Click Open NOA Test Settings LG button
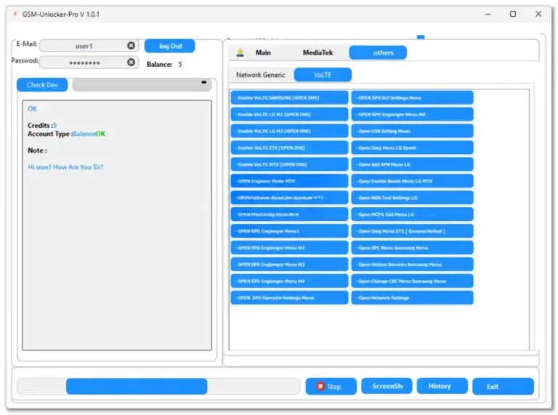This screenshot has width=558, height=415. (x=413, y=198)
